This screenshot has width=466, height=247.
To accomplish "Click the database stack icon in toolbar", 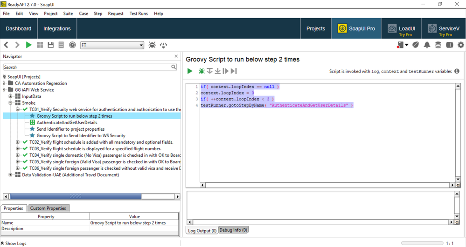I will (438, 45).
